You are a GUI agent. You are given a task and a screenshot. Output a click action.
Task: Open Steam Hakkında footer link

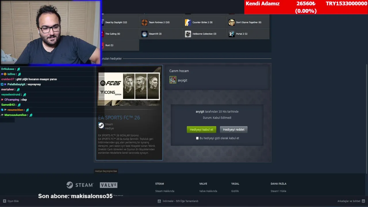coord(165,191)
